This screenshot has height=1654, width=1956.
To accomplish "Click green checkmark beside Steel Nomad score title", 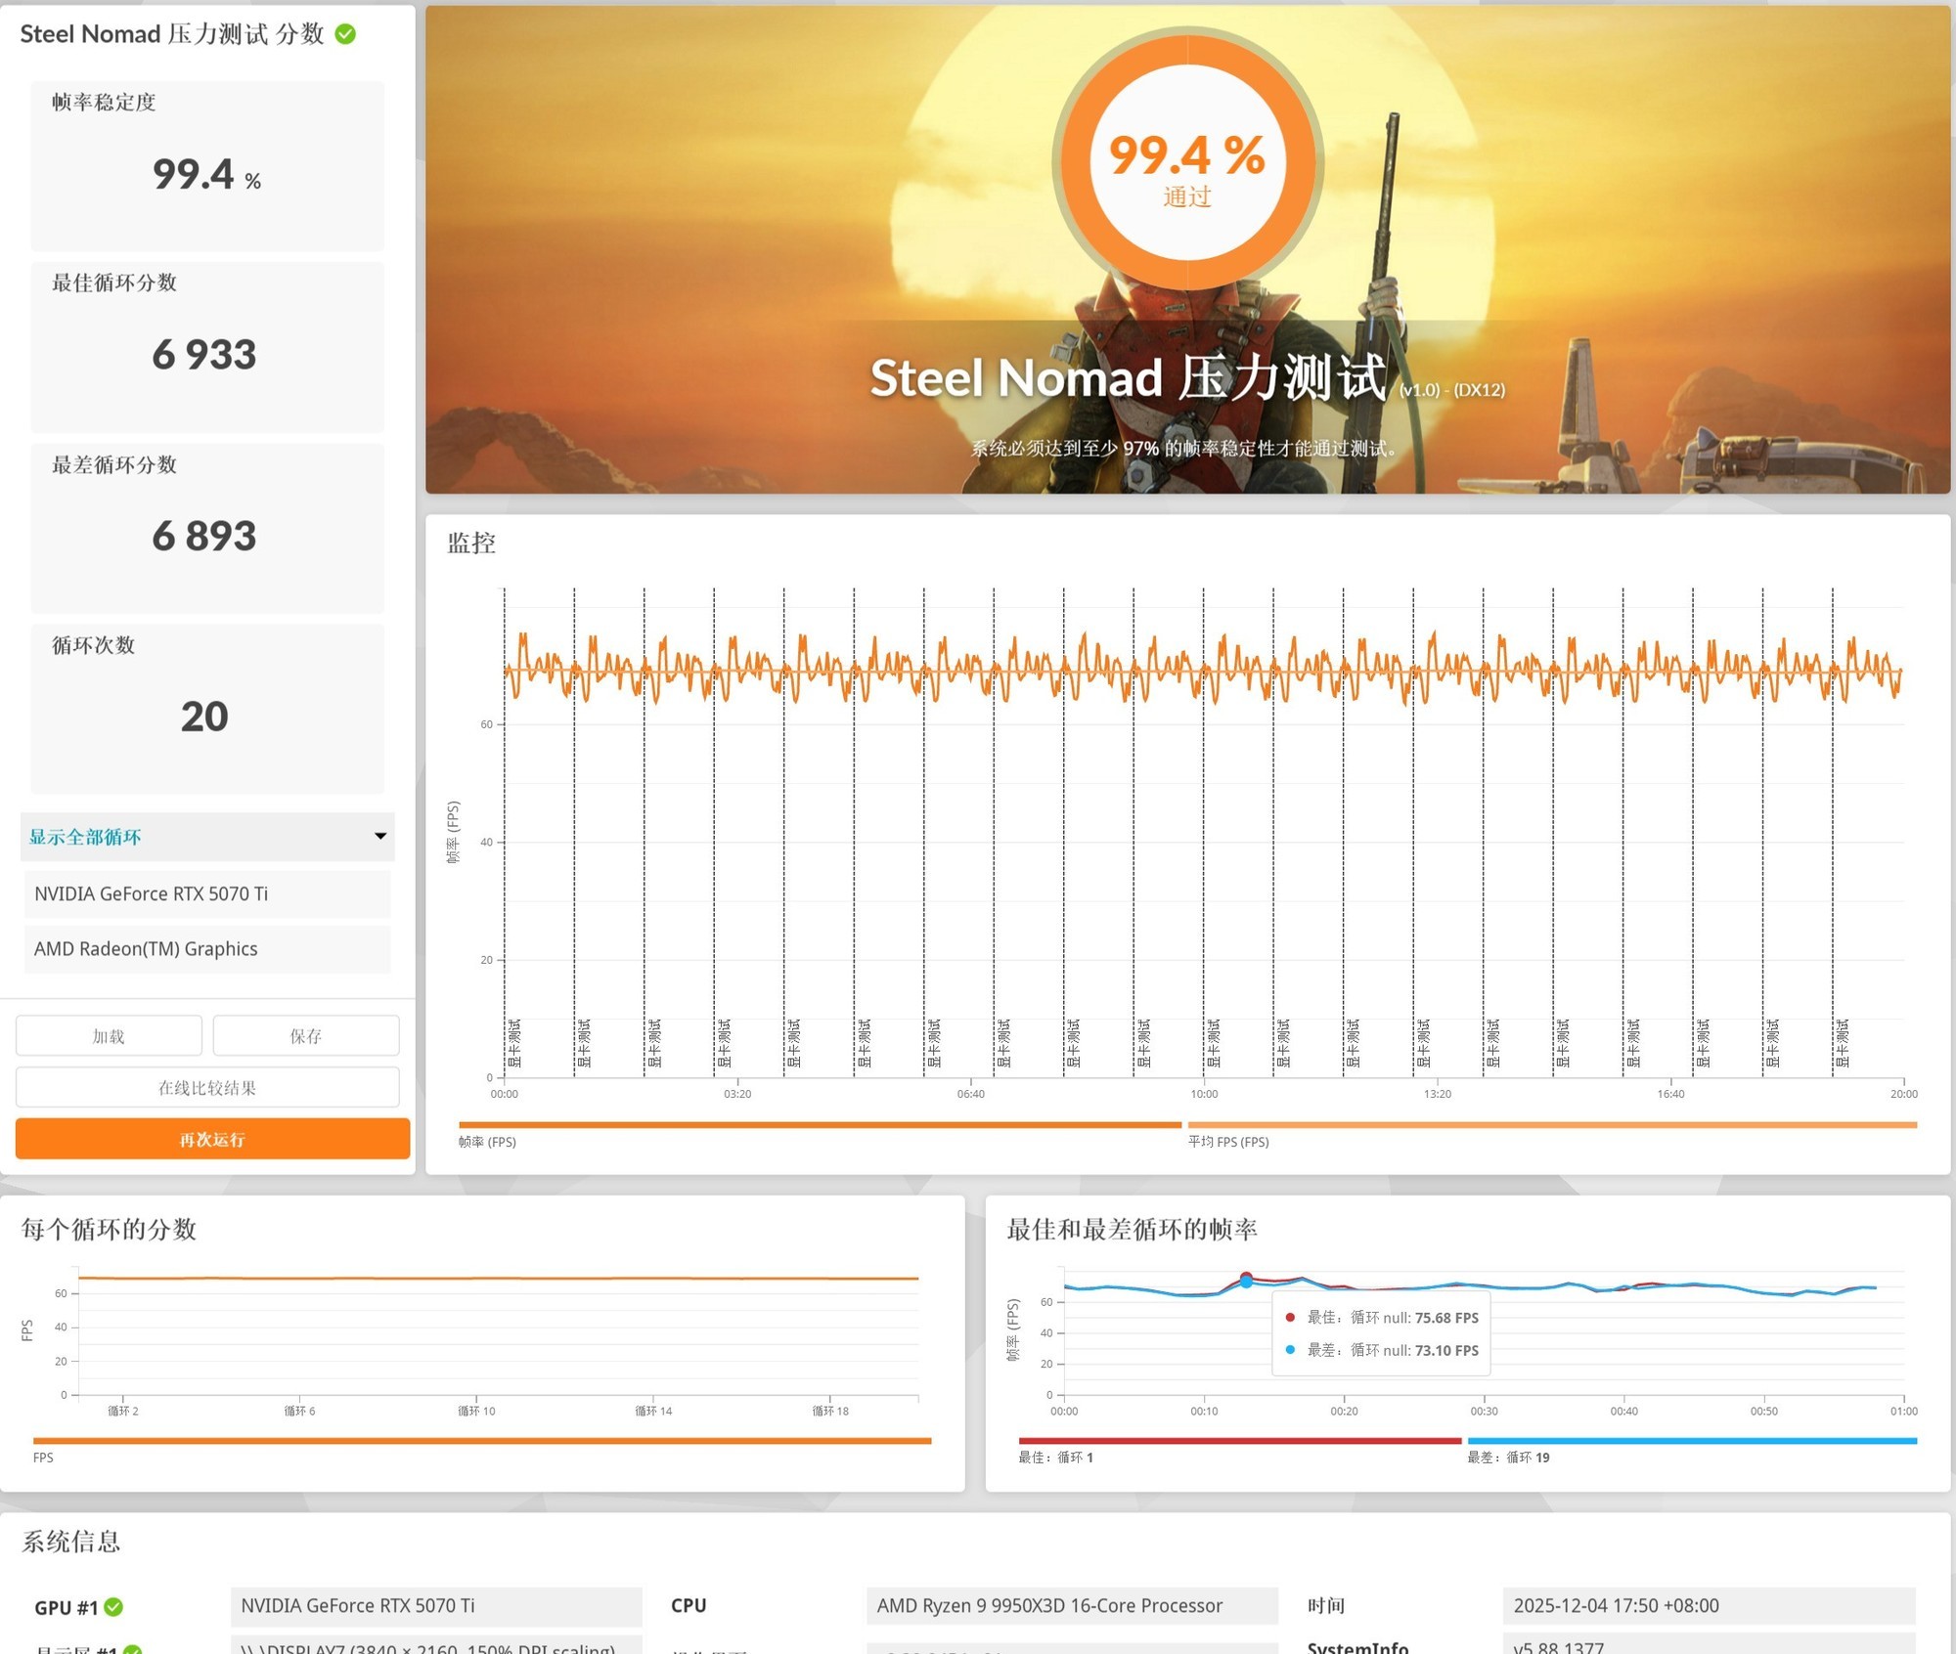I will coord(345,34).
